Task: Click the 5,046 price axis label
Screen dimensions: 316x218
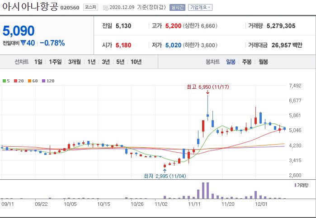Action: [x=295, y=130]
